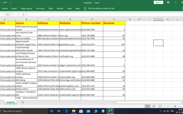Open the View ribbon tab
The height and width of the screenshot is (114, 183).
click(x=69, y=9)
